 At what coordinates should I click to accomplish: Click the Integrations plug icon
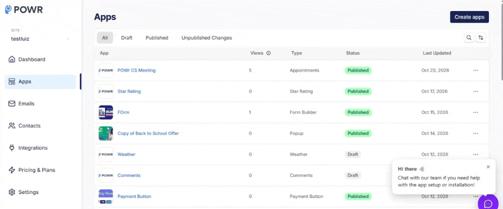pyautogui.click(x=12, y=148)
